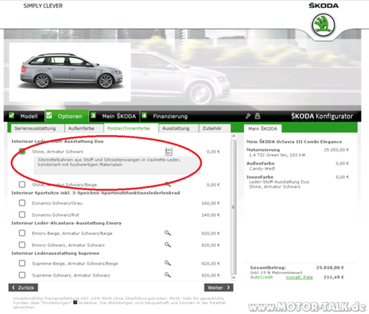The height and width of the screenshot is (314, 369).
Task: Click the Zurück button
Action: tap(23, 287)
